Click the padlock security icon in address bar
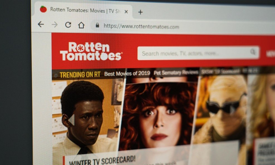 [x=97, y=25]
